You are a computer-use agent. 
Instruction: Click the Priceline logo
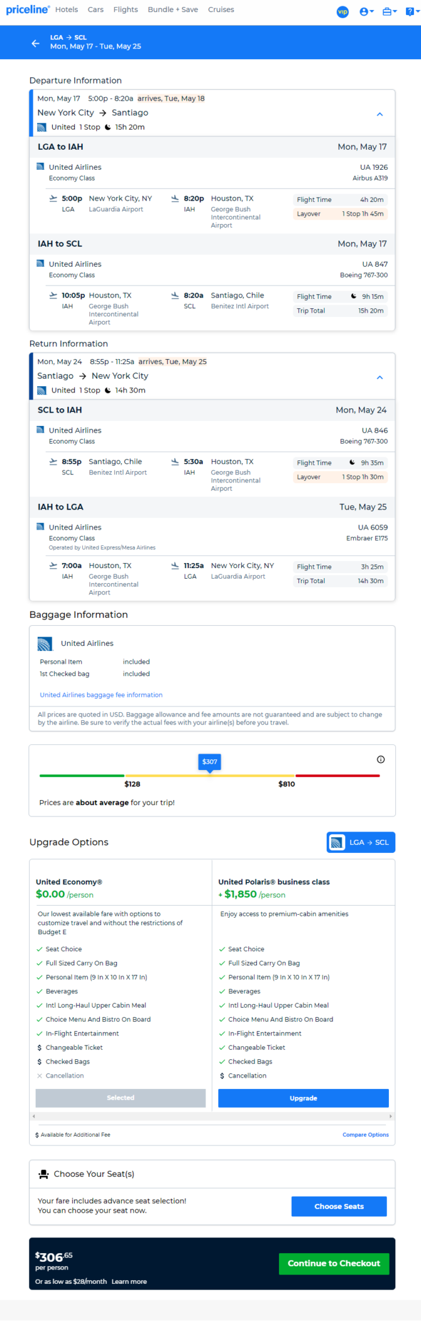click(28, 9)
